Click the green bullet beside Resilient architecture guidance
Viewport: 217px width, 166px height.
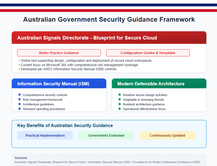pos(120,104)
